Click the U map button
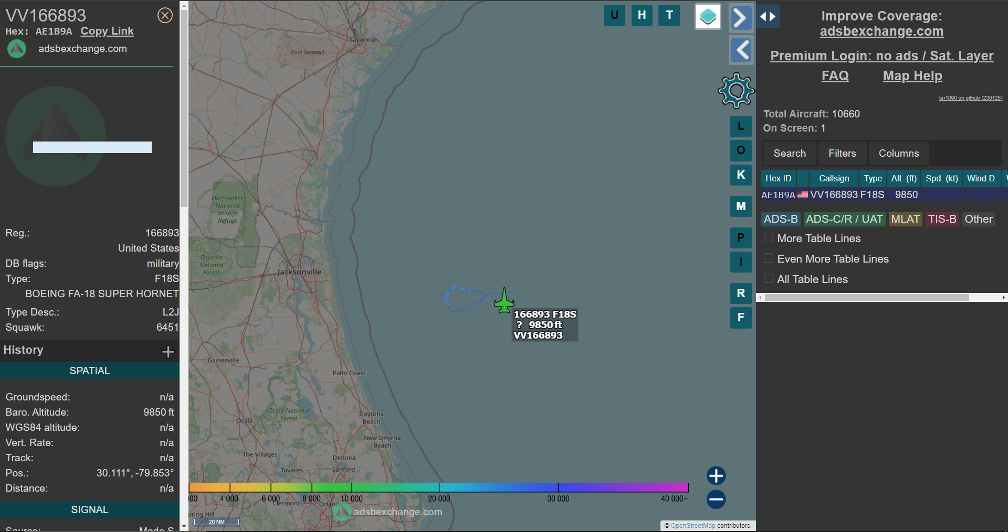Image resolution: width=1008 pixels, height=532 pixels. point(614,15)
